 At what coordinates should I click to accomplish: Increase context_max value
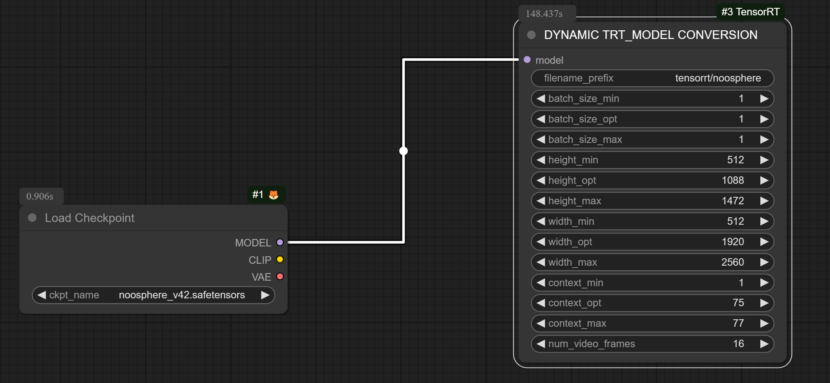coord(764,323)
